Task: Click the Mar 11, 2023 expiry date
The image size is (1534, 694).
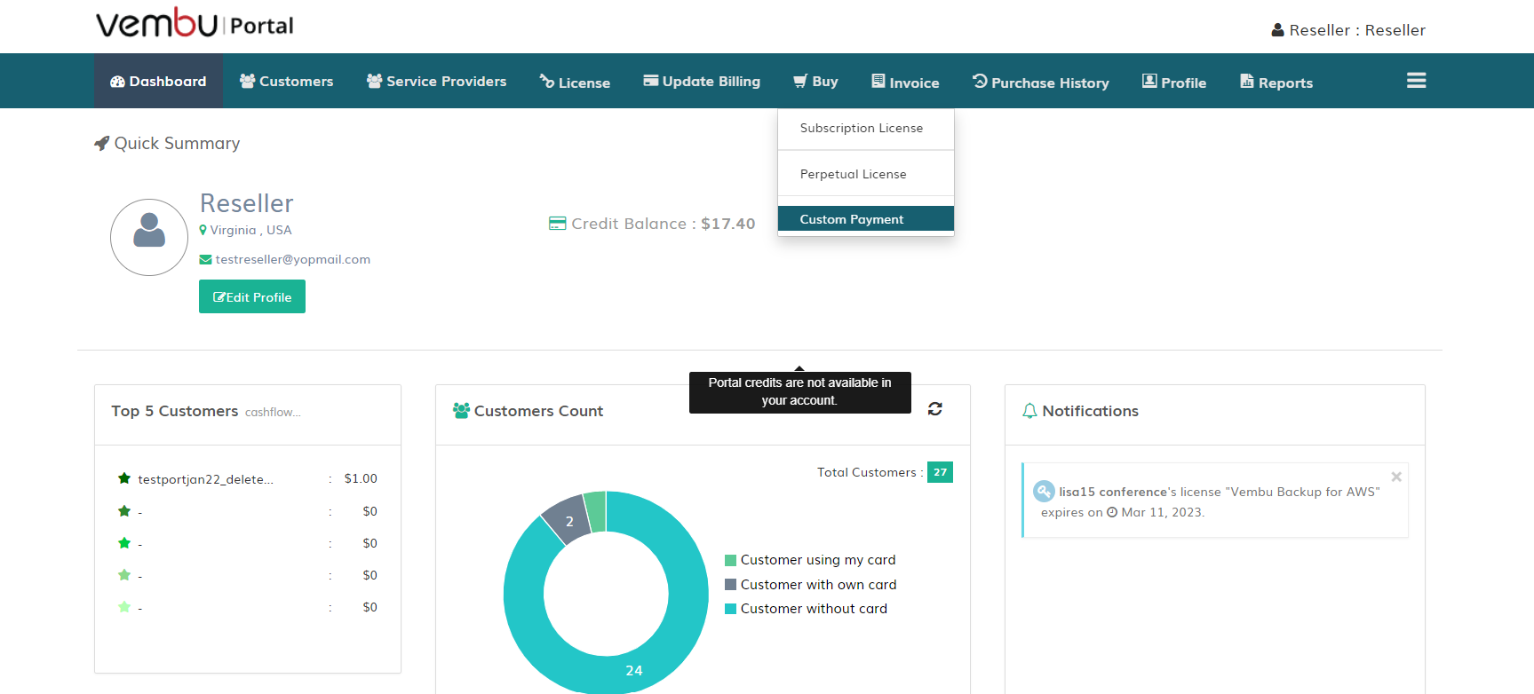Action: 1163,512
